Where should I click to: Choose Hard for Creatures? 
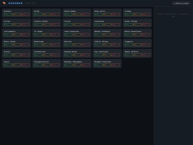click(x=116, y=24)
